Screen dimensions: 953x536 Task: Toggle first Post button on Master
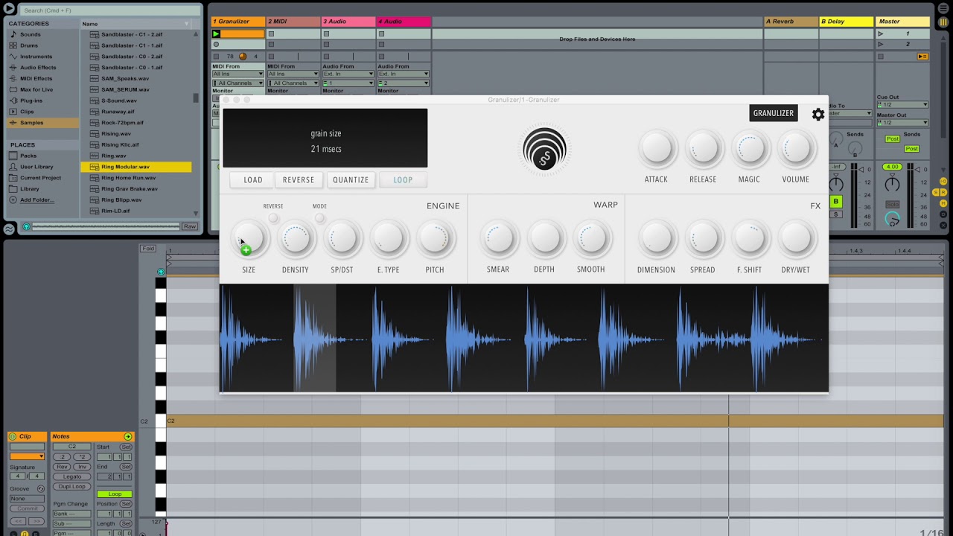(892, 139)
